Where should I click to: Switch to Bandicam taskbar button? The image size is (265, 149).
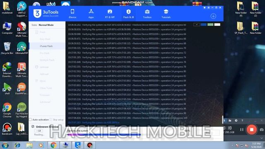pyautogui.click(x=90, y=145)
